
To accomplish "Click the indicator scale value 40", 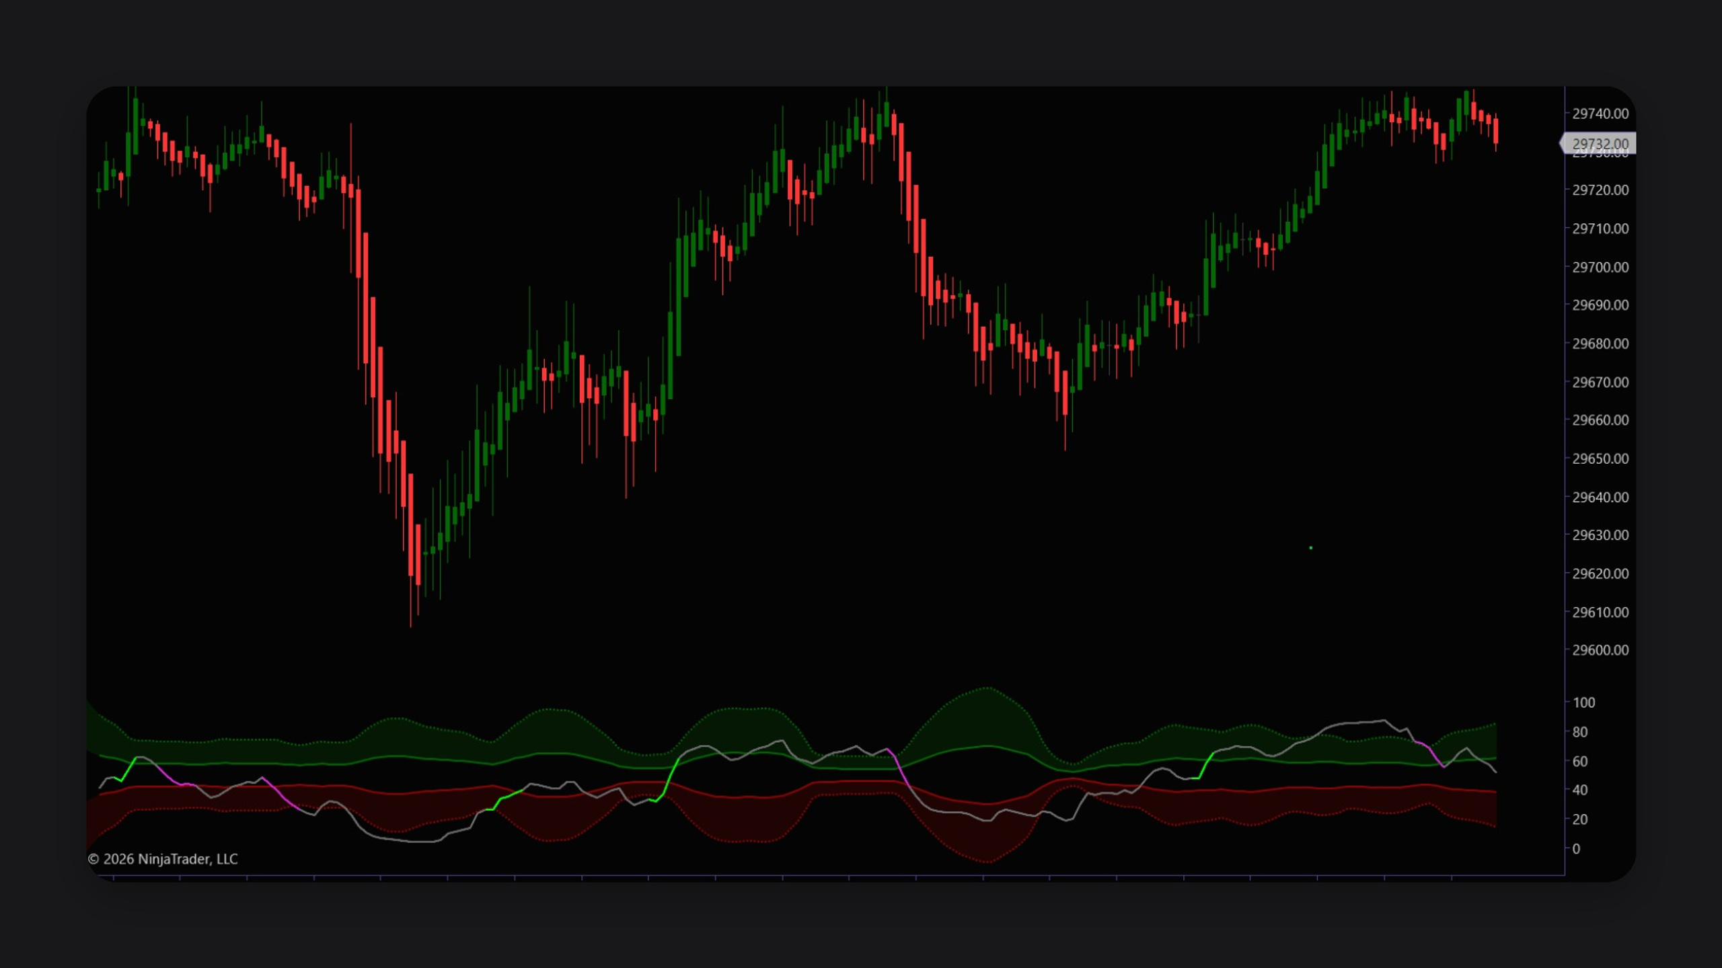I will click(x=1580, y=790).
